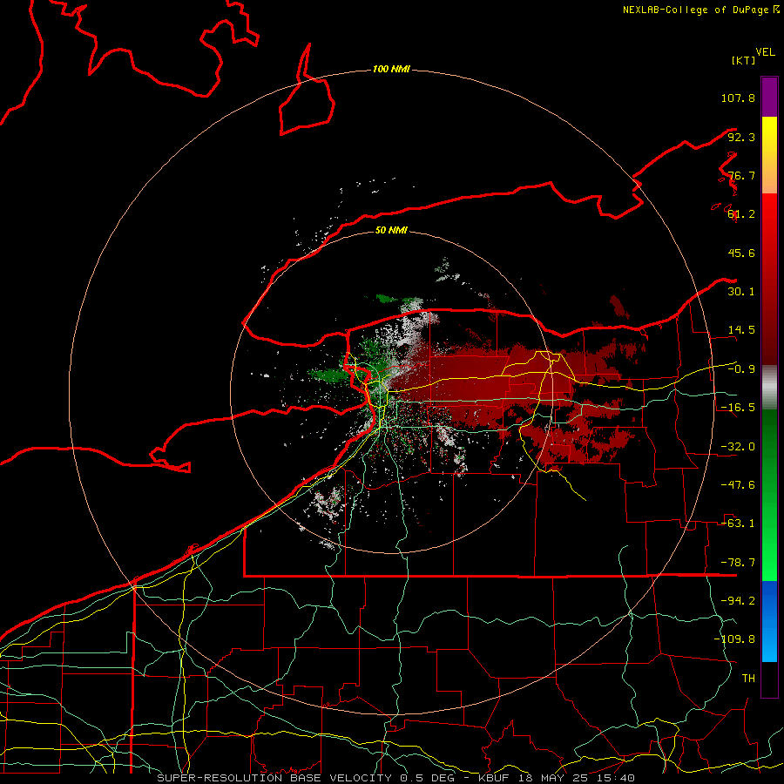Click the Super-Resolution Base Velocity caption
The image size is (784, 784).
click(395, 778)
